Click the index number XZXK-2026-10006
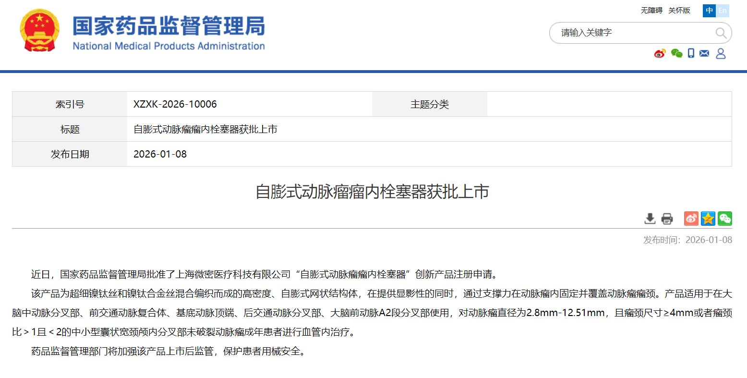Screen dimensions: 747x378 tap(175, 104)
